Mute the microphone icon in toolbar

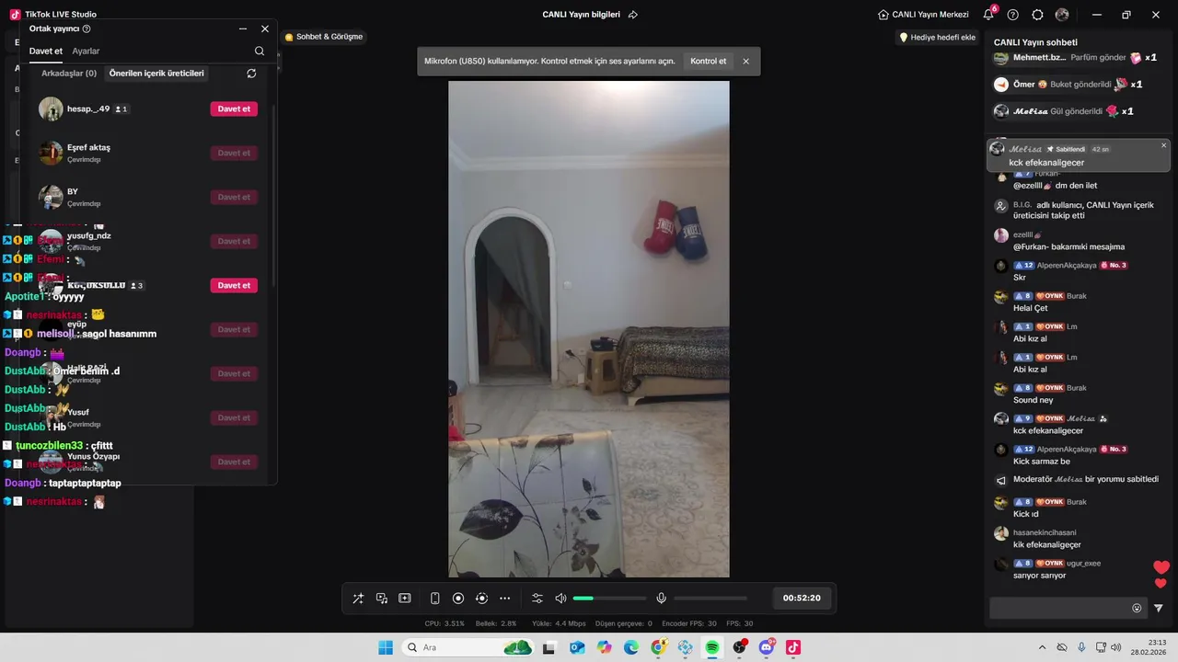point(661,599)
